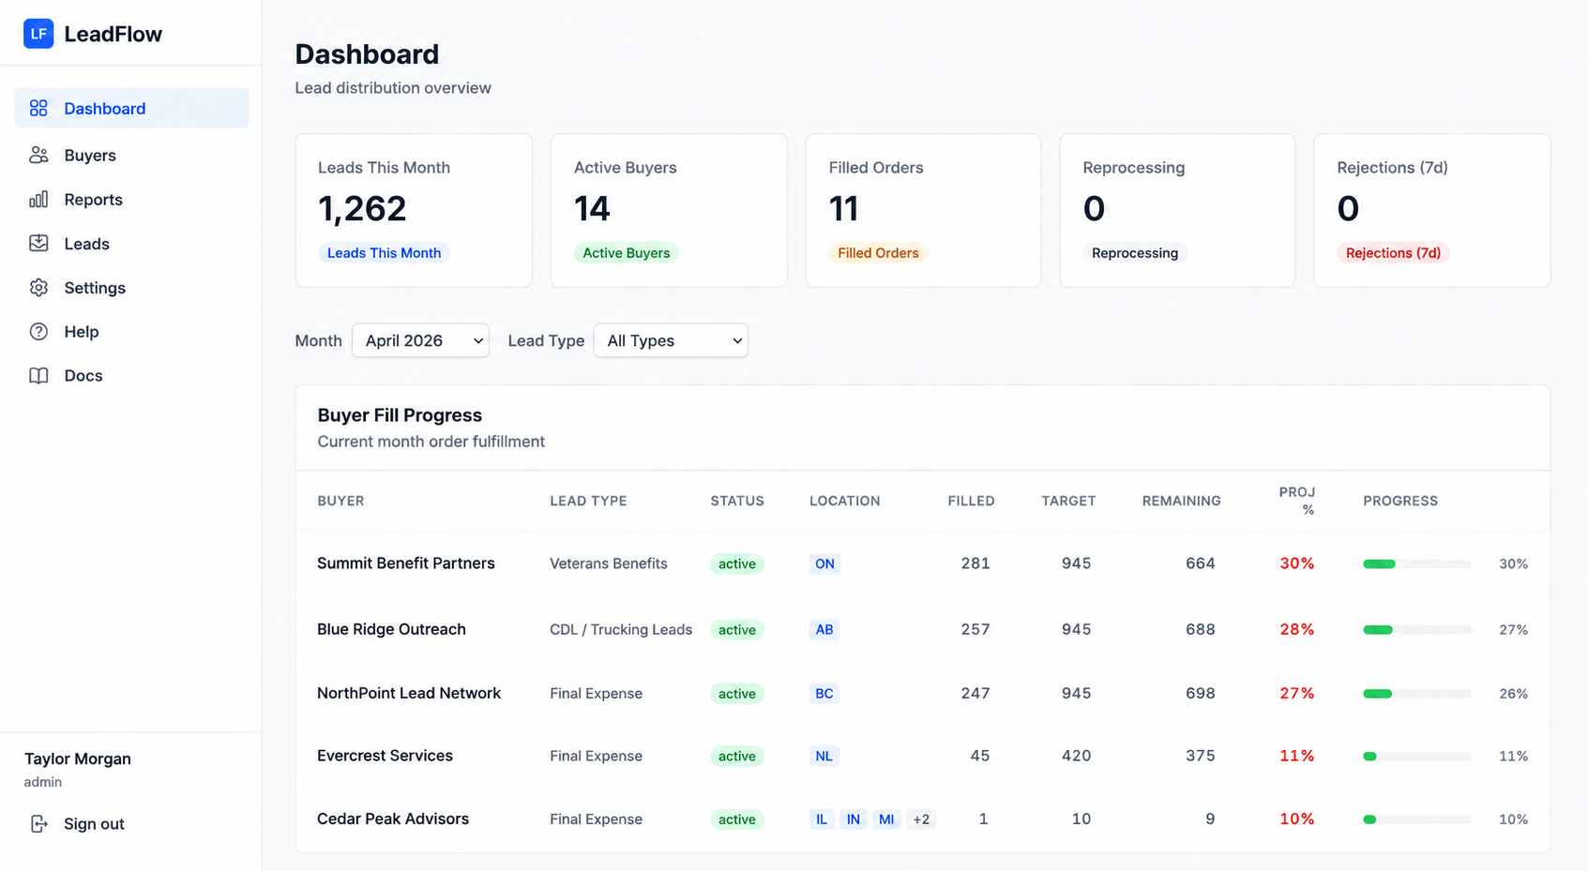Select Blue Ridge Outreach buyer name
The width and height of the screenshot is (1588, 871).
pos(391,629)
